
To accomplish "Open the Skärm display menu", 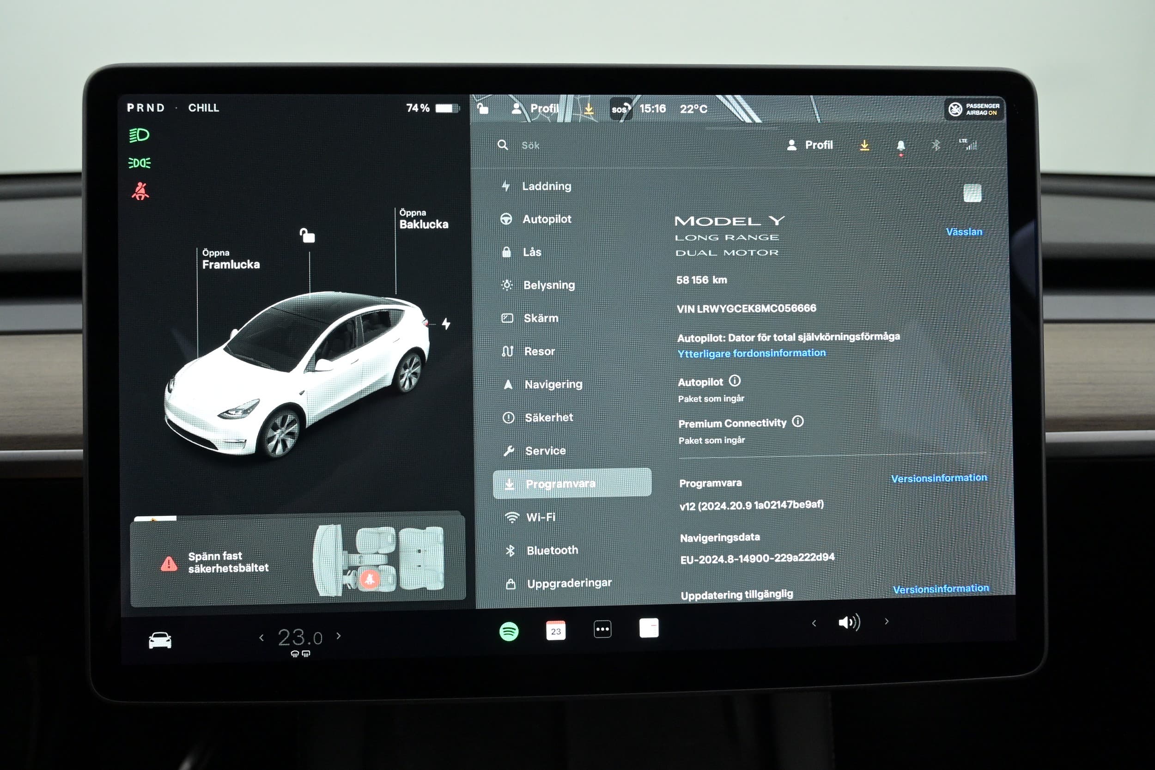I will (x=529, y=318).
